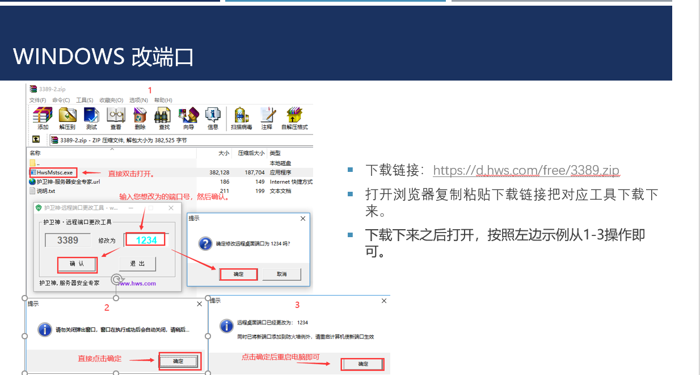Click the question mark icon in confirm dialog

pos(205,244)
